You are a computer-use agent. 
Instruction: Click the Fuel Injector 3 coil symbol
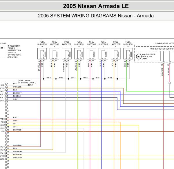point(55,54)
